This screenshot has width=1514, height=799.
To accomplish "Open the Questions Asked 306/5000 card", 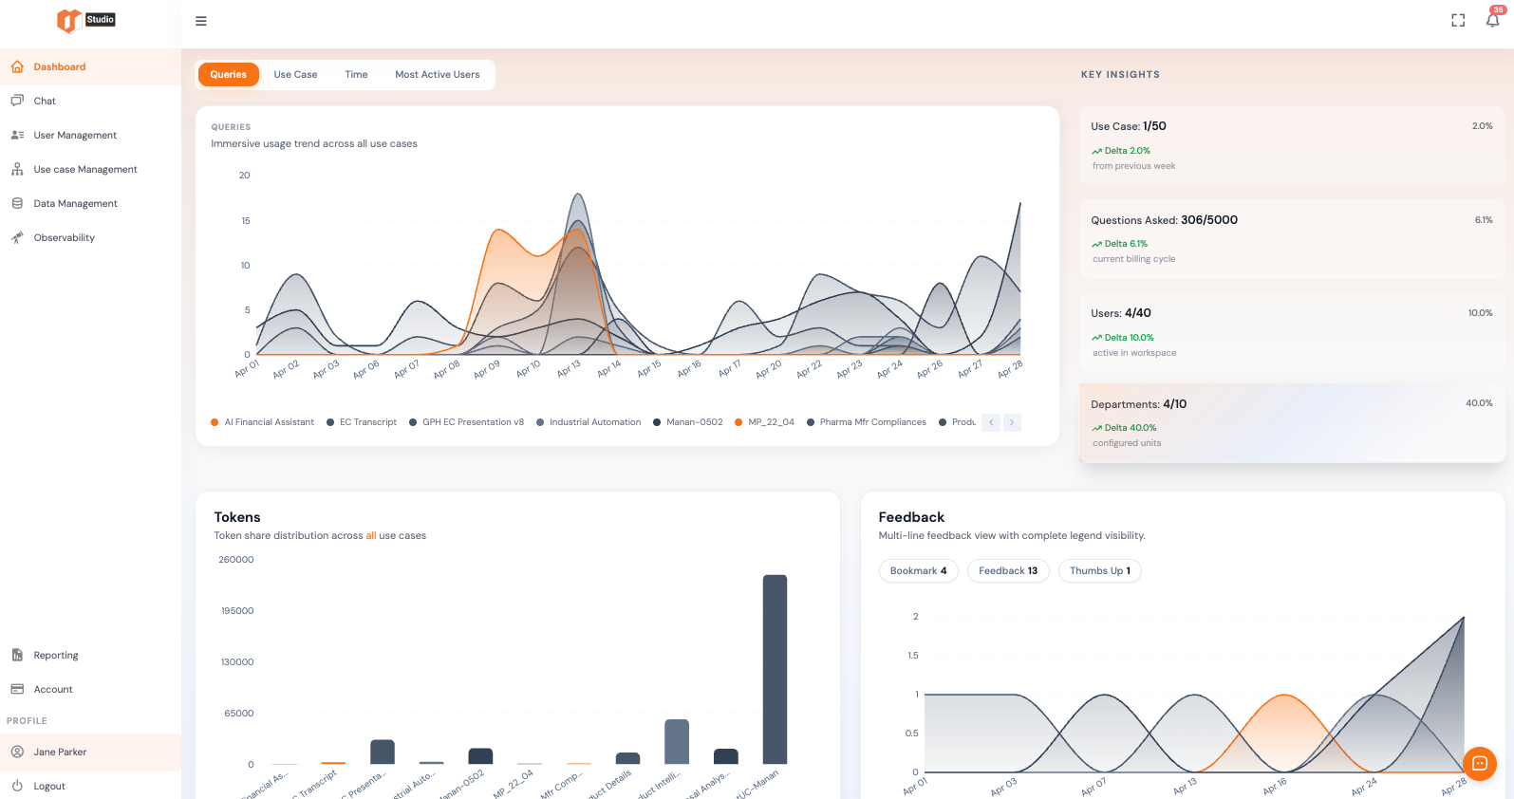I will 1292,238.
